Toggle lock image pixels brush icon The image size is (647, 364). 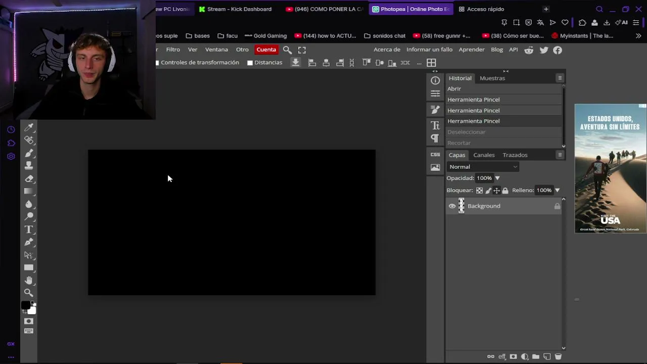(488, 190)
